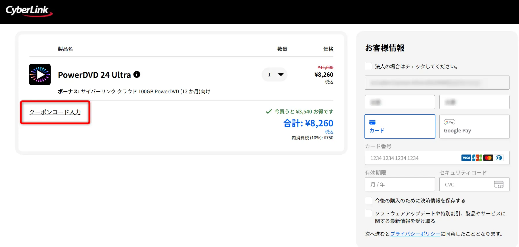Focus the 有効期限 月 / 年 field
519x247 pixels.
(400, 184)
